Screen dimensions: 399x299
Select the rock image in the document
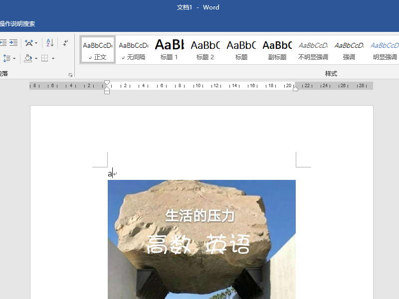click(201, 239)
